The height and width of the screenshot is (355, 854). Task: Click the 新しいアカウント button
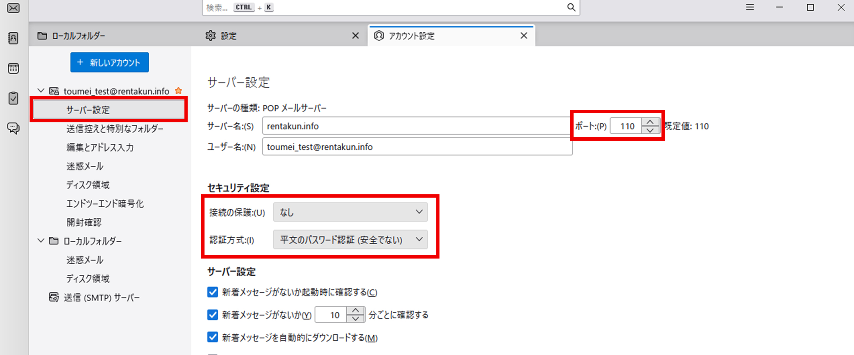109,62
